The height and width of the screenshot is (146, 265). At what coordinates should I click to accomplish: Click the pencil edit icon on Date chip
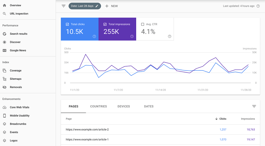(x=97, y=6)
